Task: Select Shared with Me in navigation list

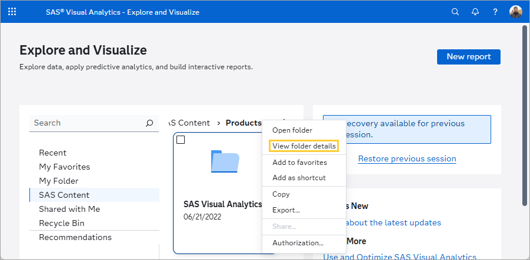Action: pyautogui.click(x=94, y=209)
